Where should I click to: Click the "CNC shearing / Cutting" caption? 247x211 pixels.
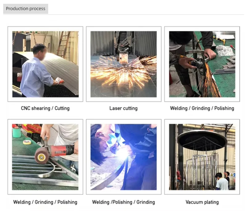pyautogui.click(x=45, y=108)
